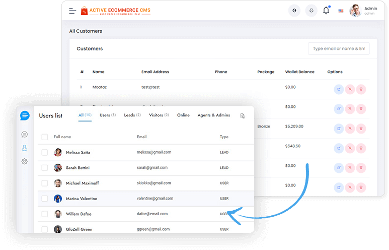
Task: Click the globe icon in header
Action: pyautogui.click(x=294, y=11)
